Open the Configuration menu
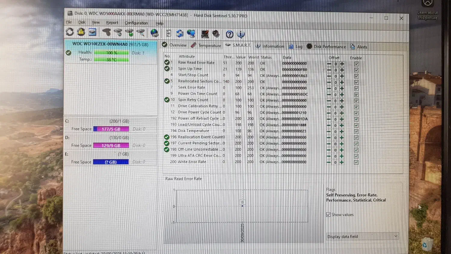 point(136,23)
